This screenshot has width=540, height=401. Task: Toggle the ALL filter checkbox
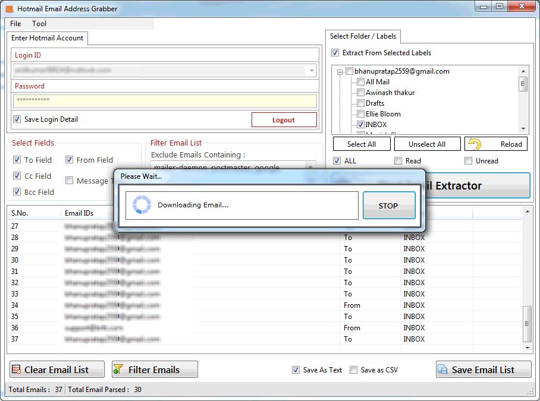point(337,160)
